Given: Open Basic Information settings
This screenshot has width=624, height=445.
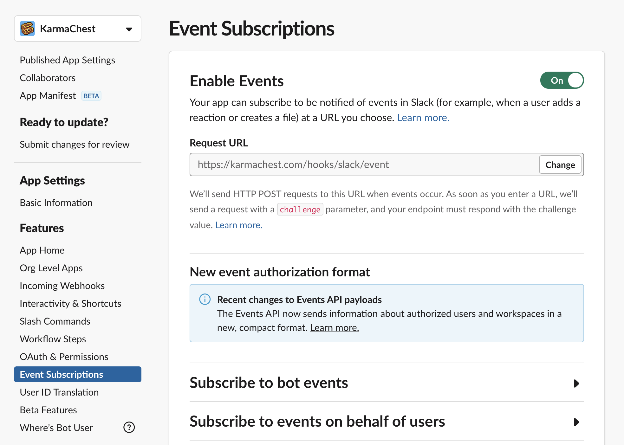Looking at the screenshot, I should tap(56, 203).
